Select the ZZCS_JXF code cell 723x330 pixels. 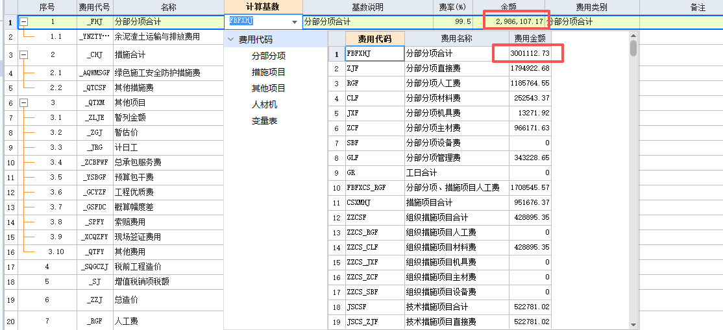click(375, 262)
